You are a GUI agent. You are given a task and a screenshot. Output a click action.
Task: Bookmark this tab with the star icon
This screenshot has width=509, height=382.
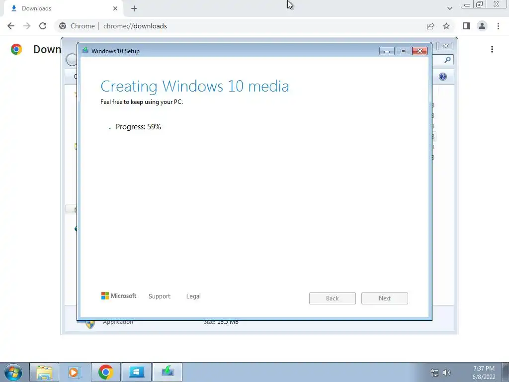[446, 26]
